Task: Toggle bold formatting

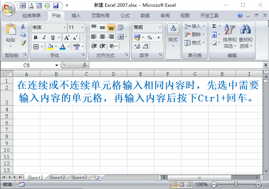Action: click(x=35, y=37)
